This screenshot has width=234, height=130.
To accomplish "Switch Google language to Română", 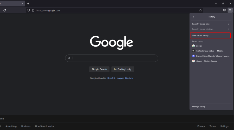I will [111, 78].
